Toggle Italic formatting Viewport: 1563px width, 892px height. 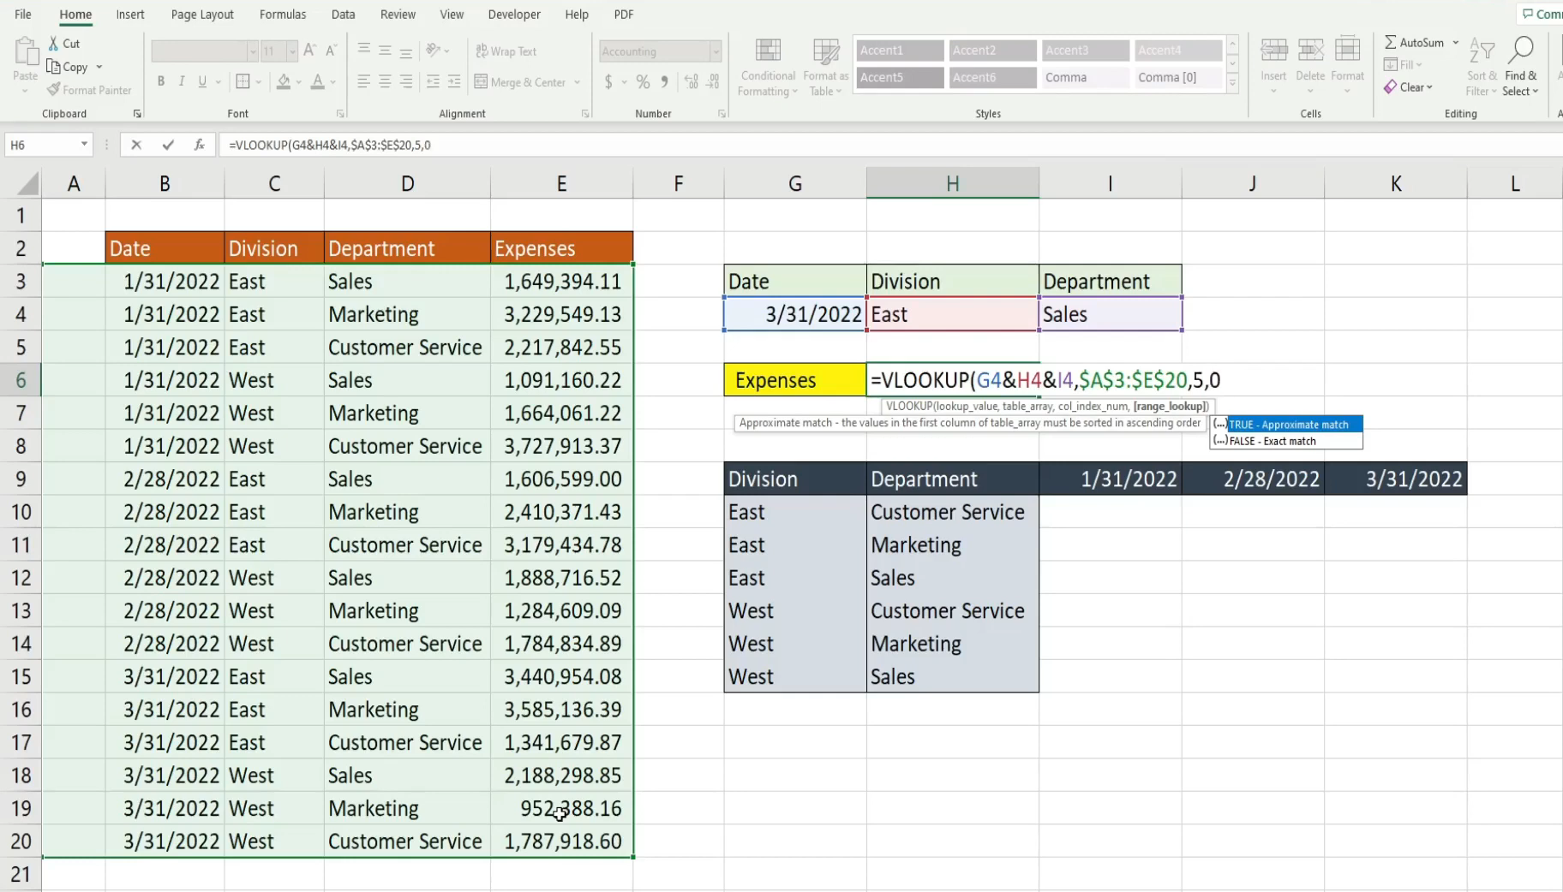pyautogui.click(x=182, y=82)
